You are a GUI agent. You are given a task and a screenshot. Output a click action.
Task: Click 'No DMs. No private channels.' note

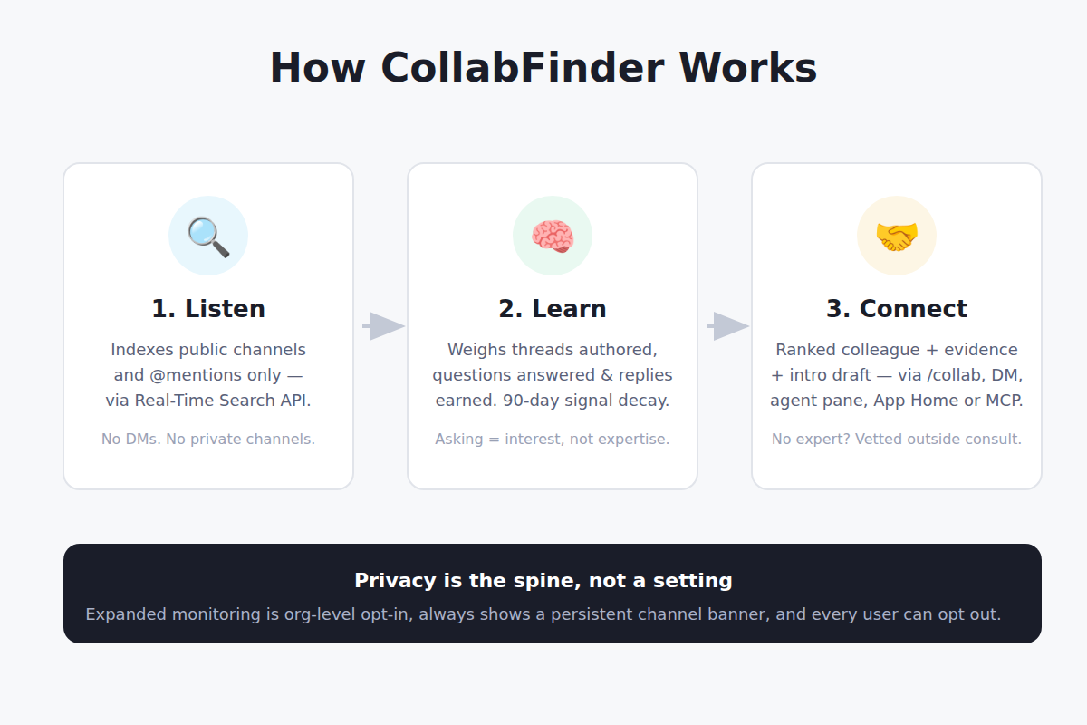click(x=208, y=440)
